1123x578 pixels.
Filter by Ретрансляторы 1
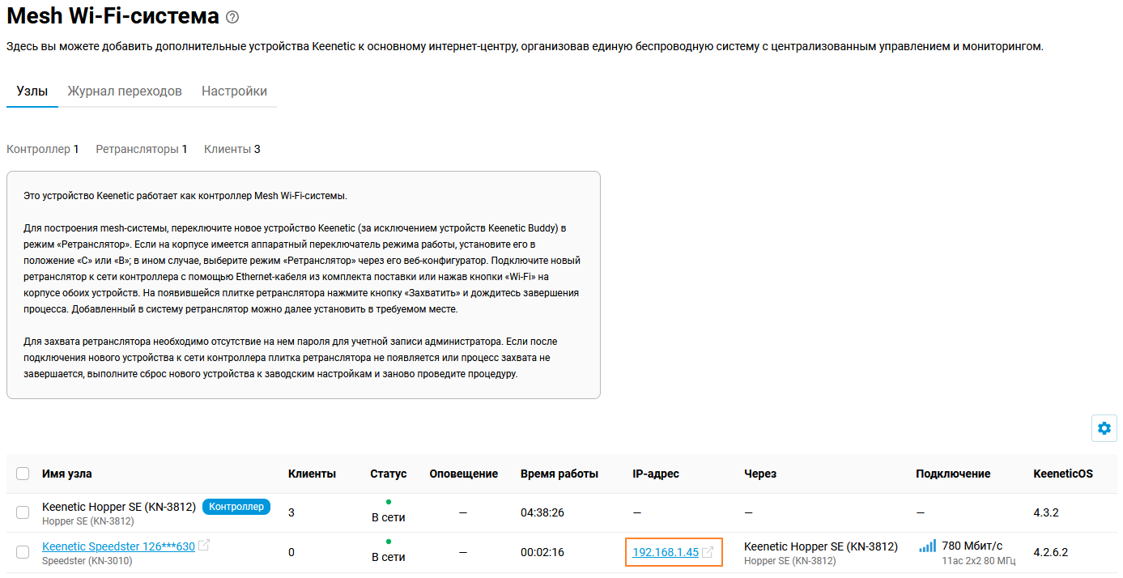click(141, 149)
